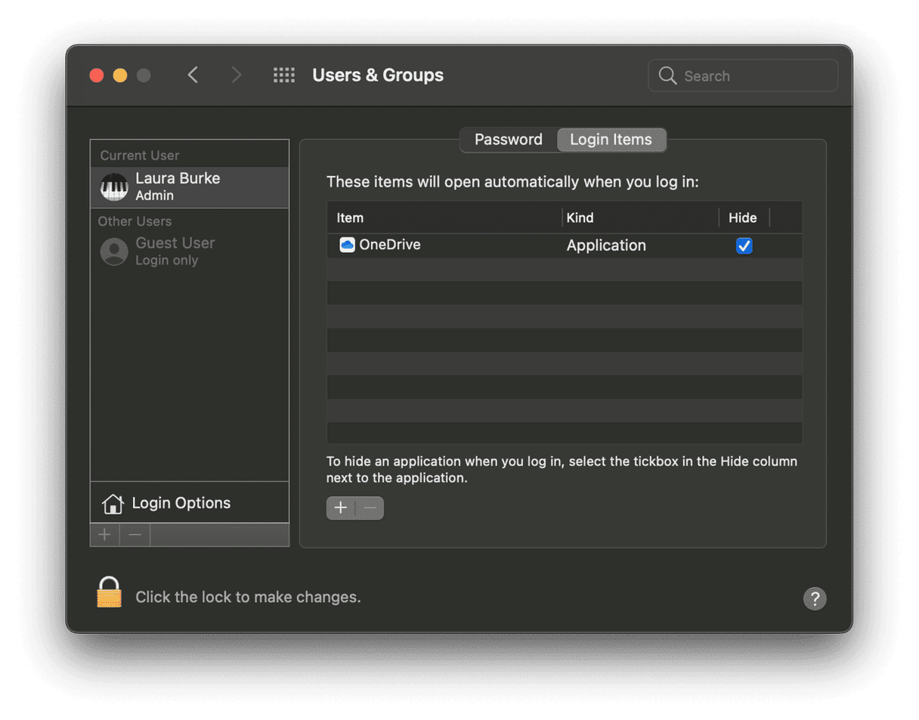This screenshot has width=919, height=720.
Task: Open Login Options
Action: (180, 502)
